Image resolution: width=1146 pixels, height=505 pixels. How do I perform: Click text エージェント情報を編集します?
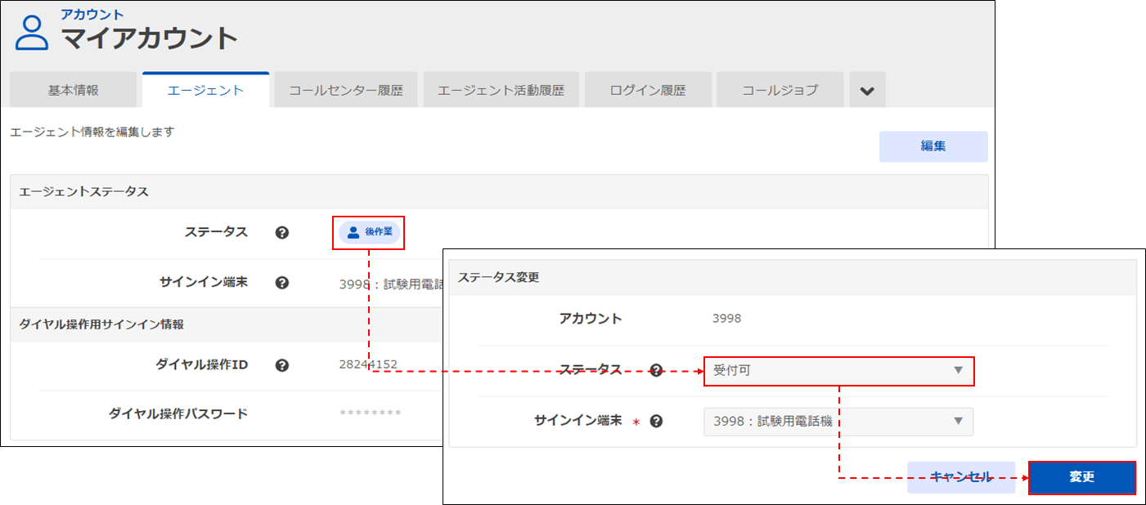tap(92, 132)
